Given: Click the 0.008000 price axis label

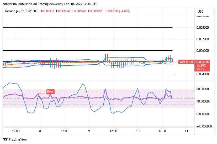Looking at the screenshot, I should [x=203, y=27].
